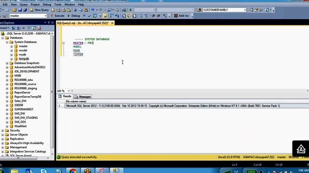Switch to the Messages tab
The width and height of the screenshot is (309, 173).
click(x=83, y=97)
